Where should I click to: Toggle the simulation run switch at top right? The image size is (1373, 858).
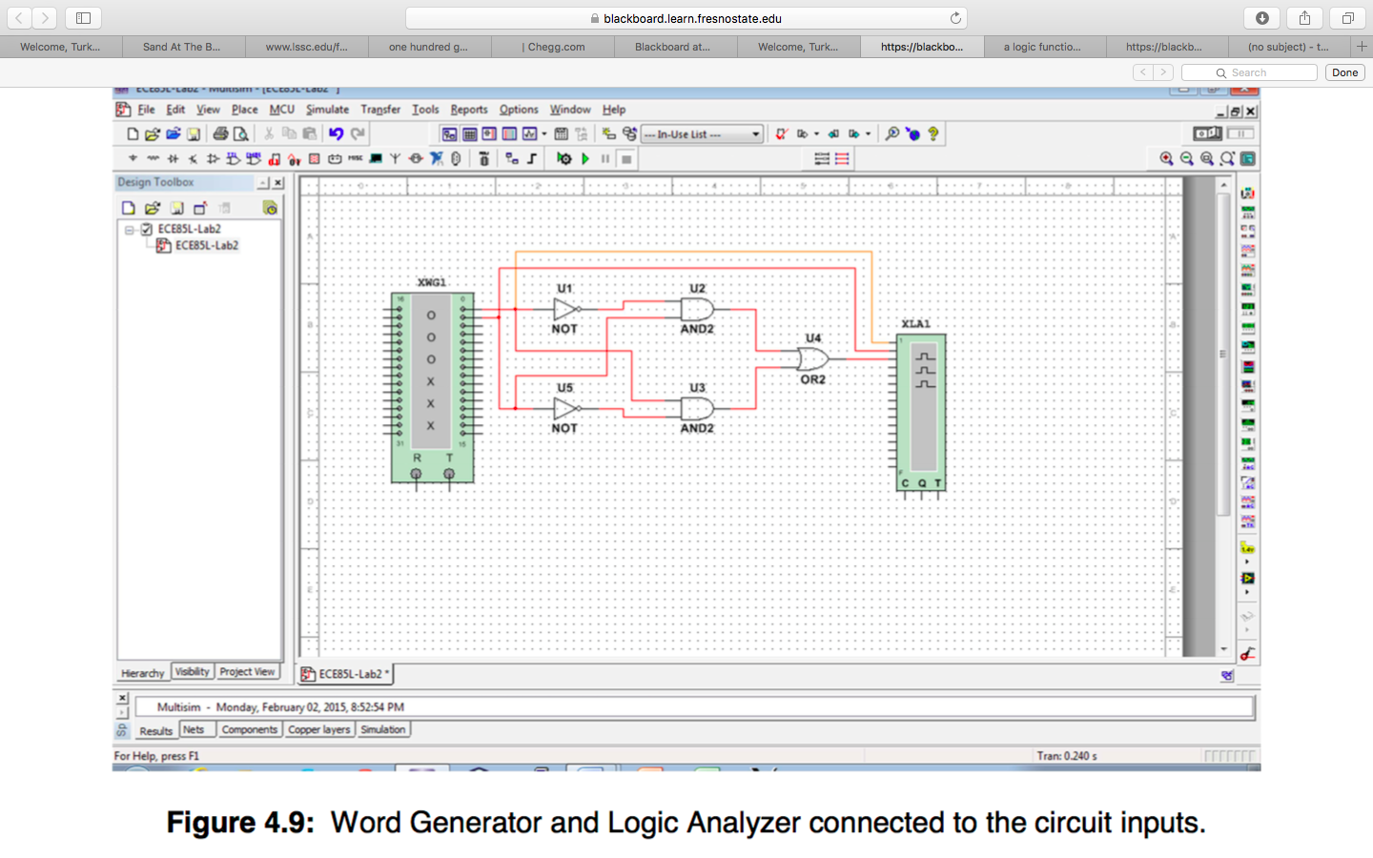[1207, 133]
